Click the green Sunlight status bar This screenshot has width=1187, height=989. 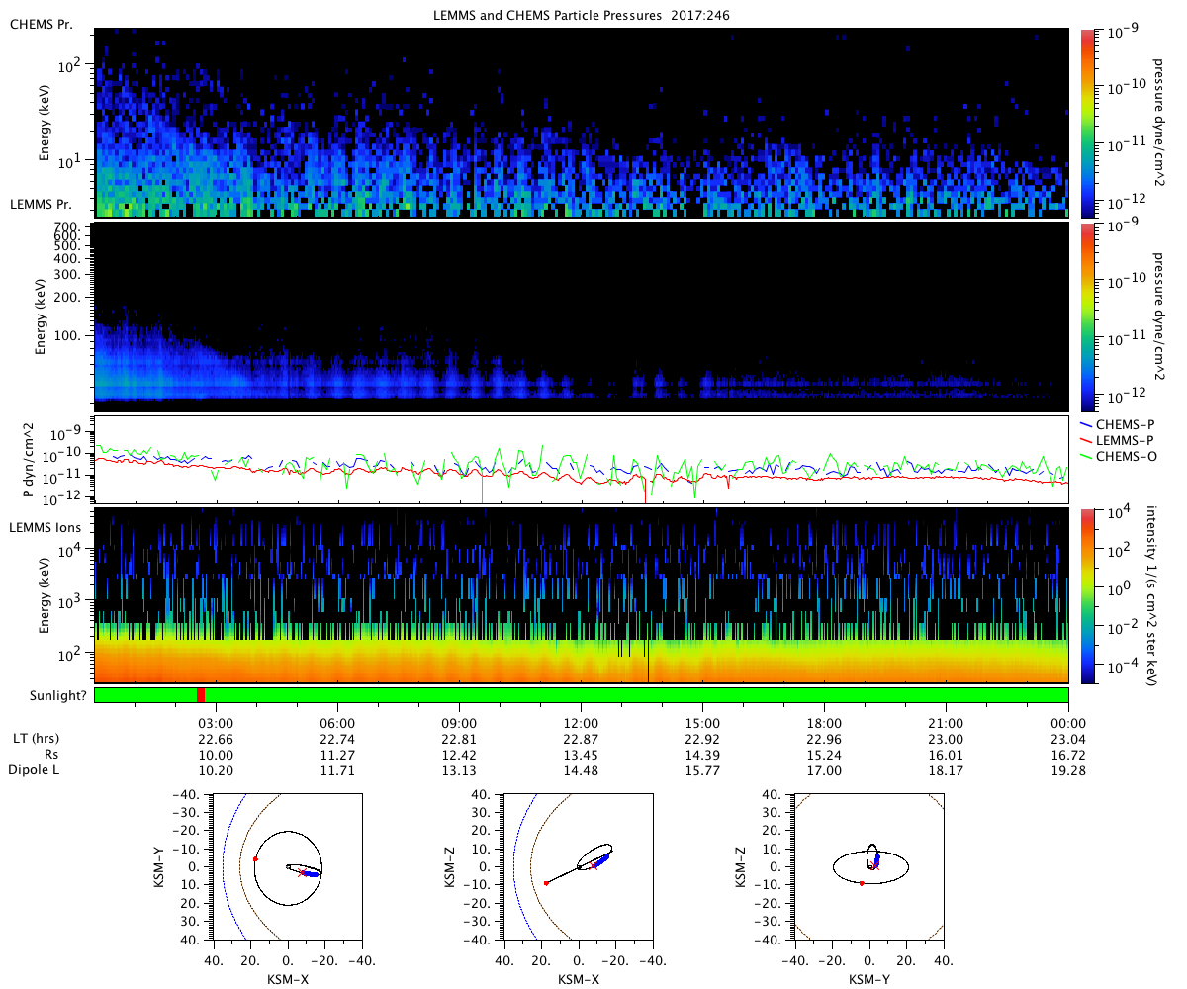point(582,695)
